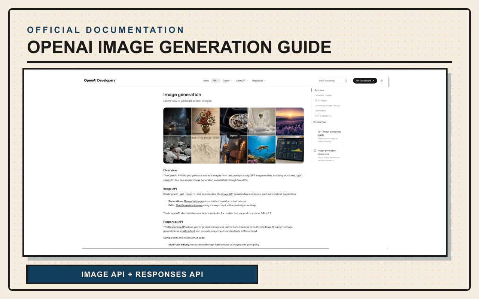The image size is (479, 299).
Task: Click the 'Image API + Responses API' banner label
Action: 142,274
